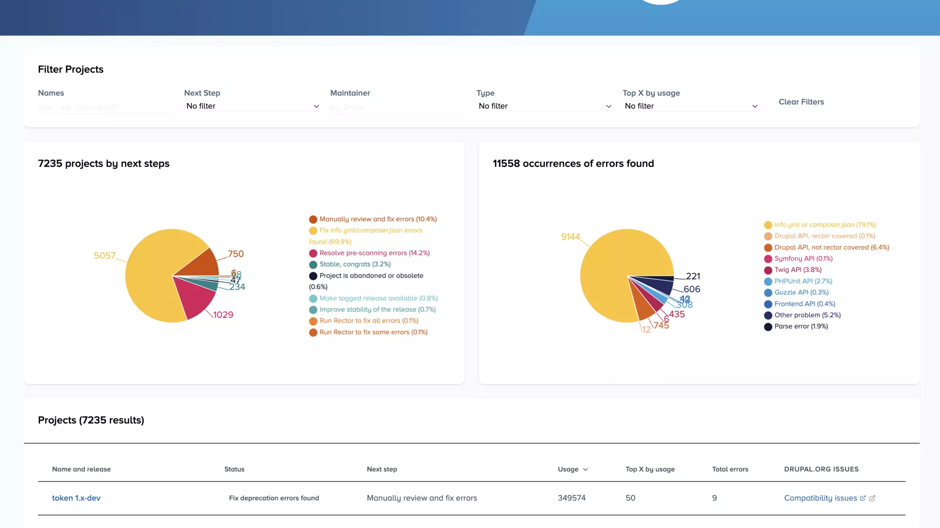Open the Next Step filter dropdown
940x528 pixels.
coord(252,106)
